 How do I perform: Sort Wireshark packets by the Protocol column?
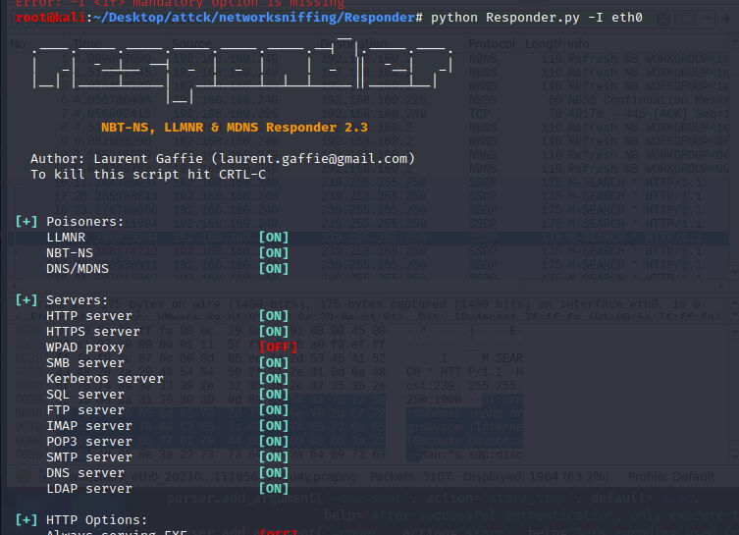click(x=492, y=44)
